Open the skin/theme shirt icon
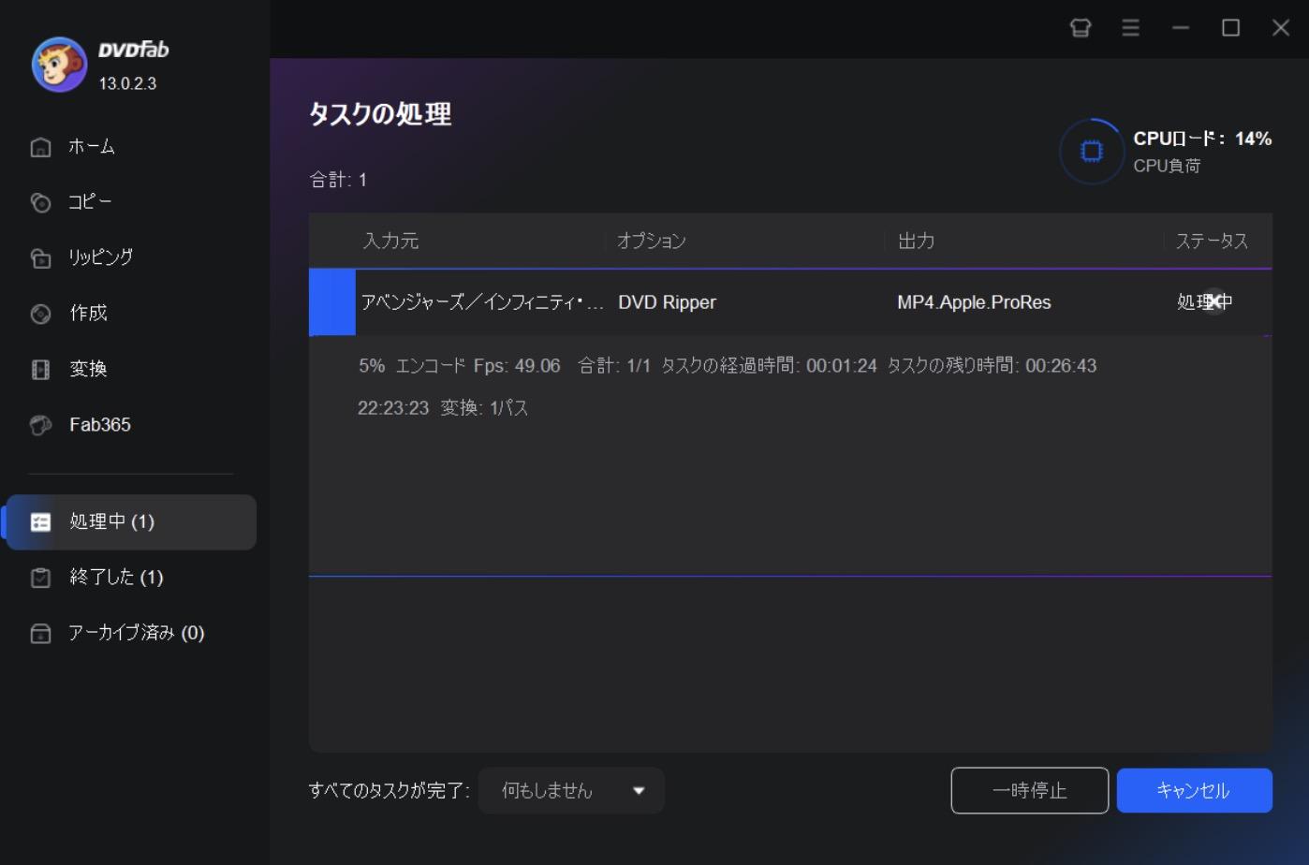 pyautogui.click(x=1081, y=28)
